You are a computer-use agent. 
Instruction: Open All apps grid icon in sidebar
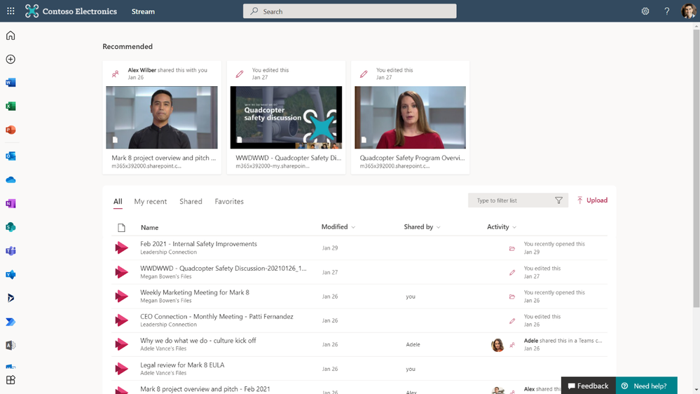11,380
